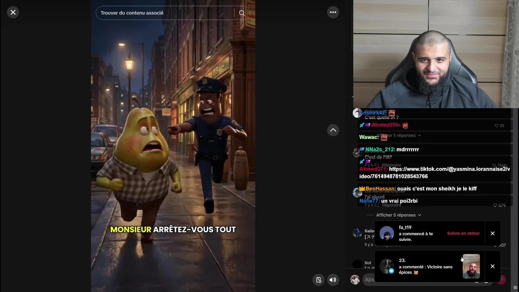
Task: Open the '23.' user avatar in notification
Action: click(x=386, y=266)
